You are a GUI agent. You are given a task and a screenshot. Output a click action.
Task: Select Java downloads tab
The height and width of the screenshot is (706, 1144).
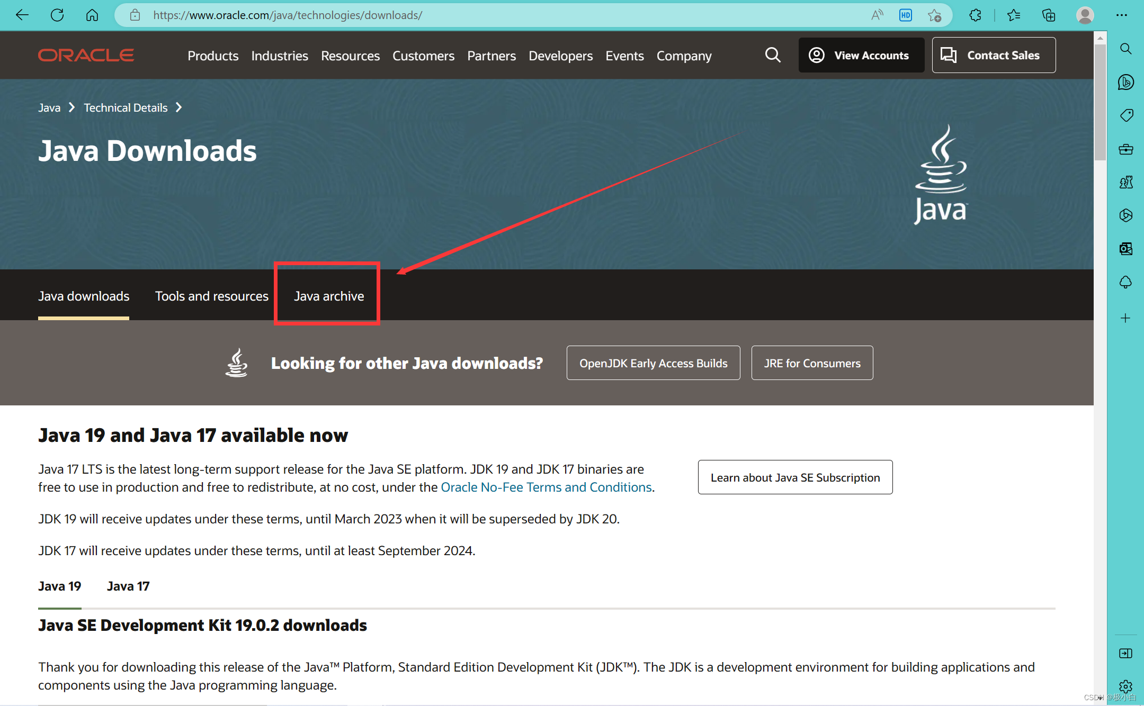(84, 296)
